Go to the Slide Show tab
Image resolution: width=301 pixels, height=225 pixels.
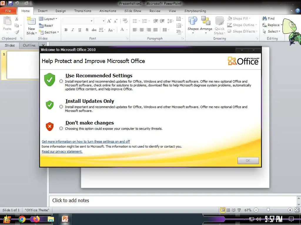click(133, 11)
